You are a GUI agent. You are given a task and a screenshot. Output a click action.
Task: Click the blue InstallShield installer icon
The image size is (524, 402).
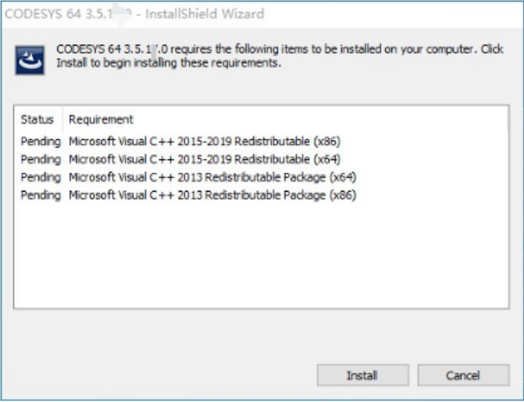[x=29, y=61]
